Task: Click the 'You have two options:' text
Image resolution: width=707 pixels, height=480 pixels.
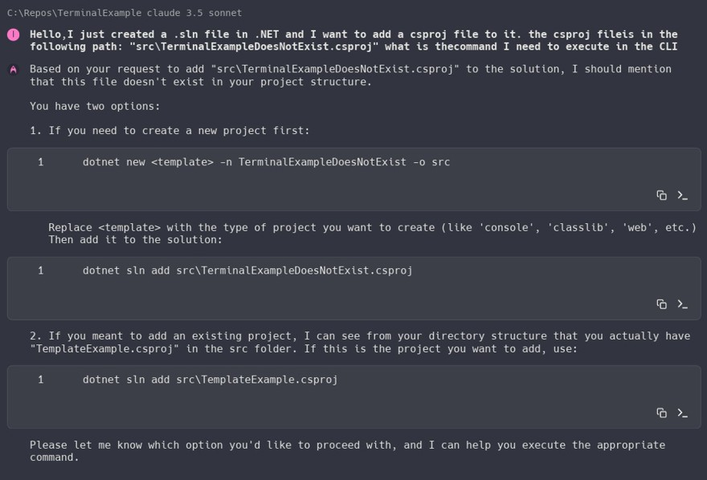Action: pos(95,106)
